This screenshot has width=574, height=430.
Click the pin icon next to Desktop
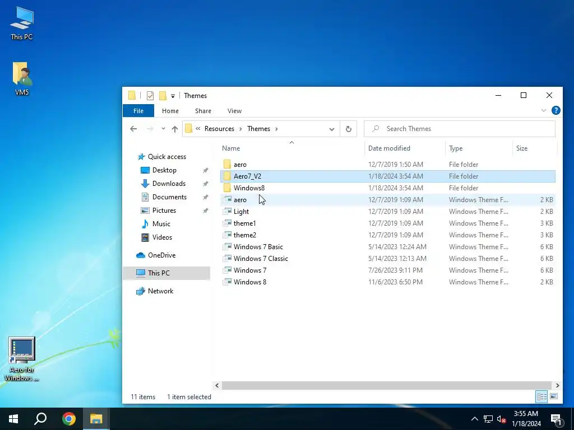pyautogui.click(x=205, y=170)
